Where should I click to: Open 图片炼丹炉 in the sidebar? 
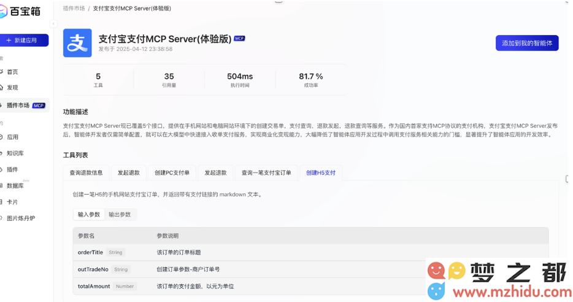(x=21, y=219)
